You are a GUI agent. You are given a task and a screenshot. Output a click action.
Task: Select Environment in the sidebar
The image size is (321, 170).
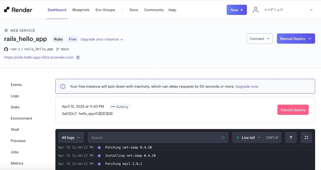pyautogui.click(x=21, y=118)
